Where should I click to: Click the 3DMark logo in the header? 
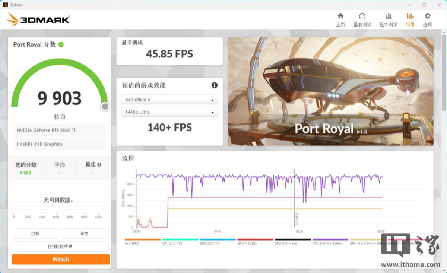38,19
